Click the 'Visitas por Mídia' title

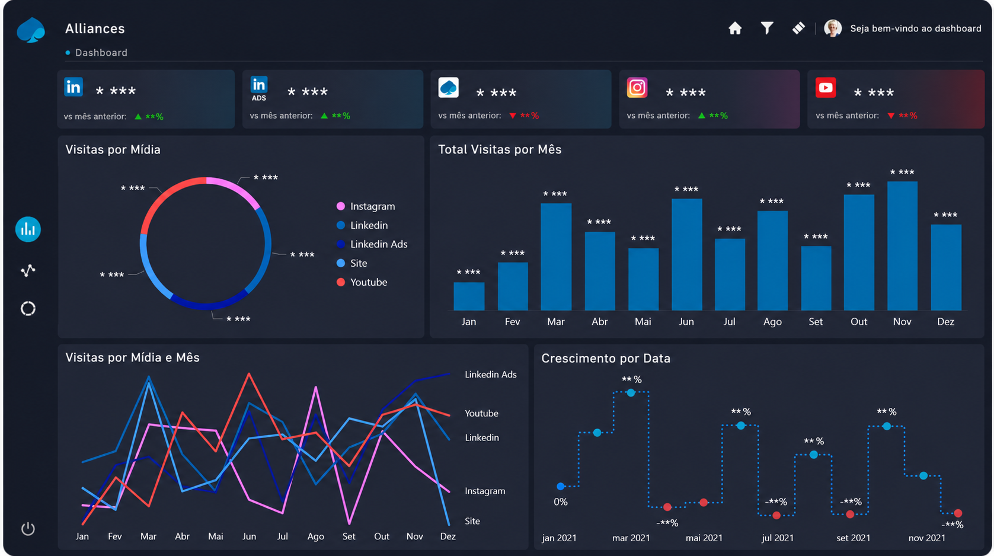click(x=113, y=149)
